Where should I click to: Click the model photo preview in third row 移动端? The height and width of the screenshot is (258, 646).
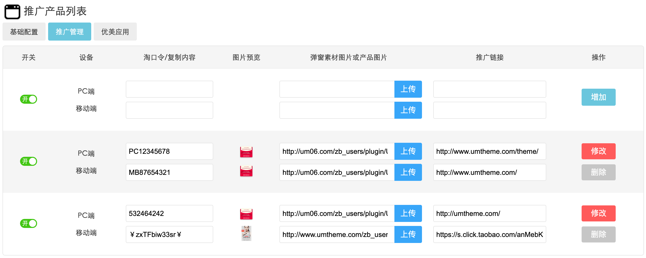[246, 234]
